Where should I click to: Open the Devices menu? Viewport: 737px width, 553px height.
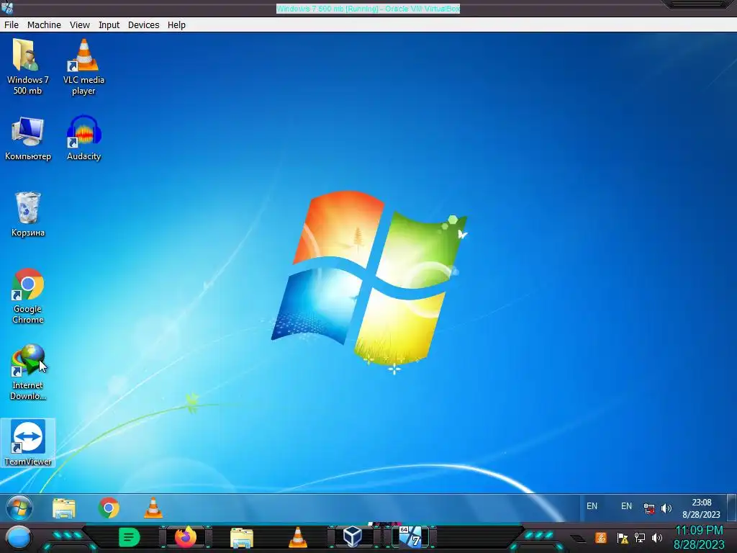pyautogui.click(x=143, y=25)
